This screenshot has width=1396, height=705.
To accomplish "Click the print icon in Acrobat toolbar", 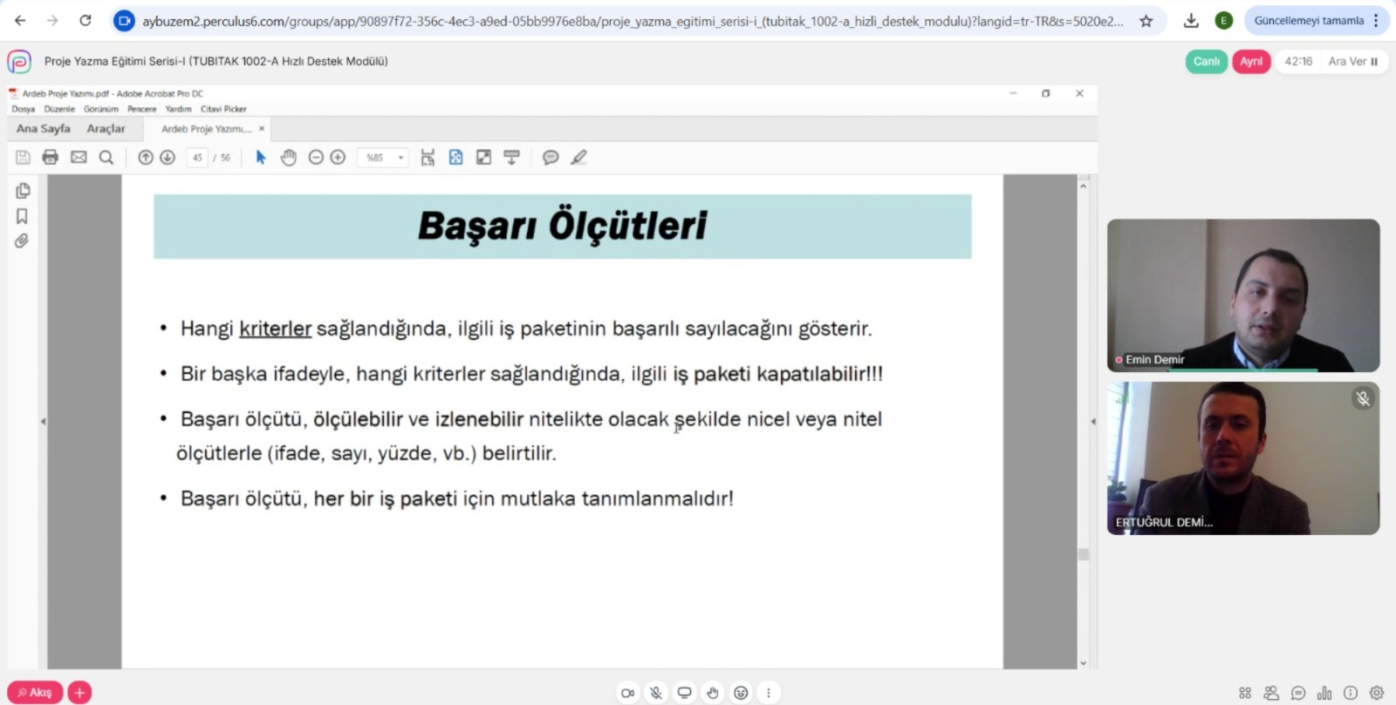I will pos(51,157).
